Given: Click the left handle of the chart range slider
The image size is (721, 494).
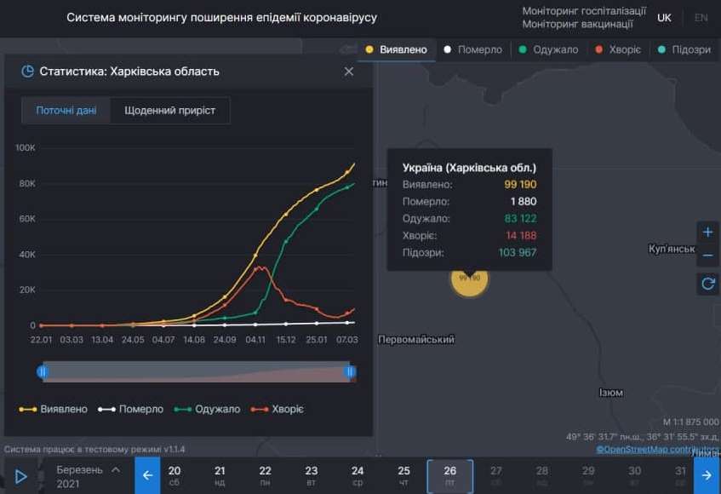Looking at the screenshot, I should click(x=43, y=372).
